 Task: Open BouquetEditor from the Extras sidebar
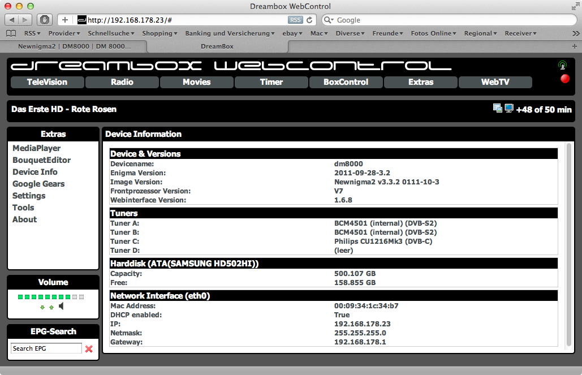click(41, 160)
